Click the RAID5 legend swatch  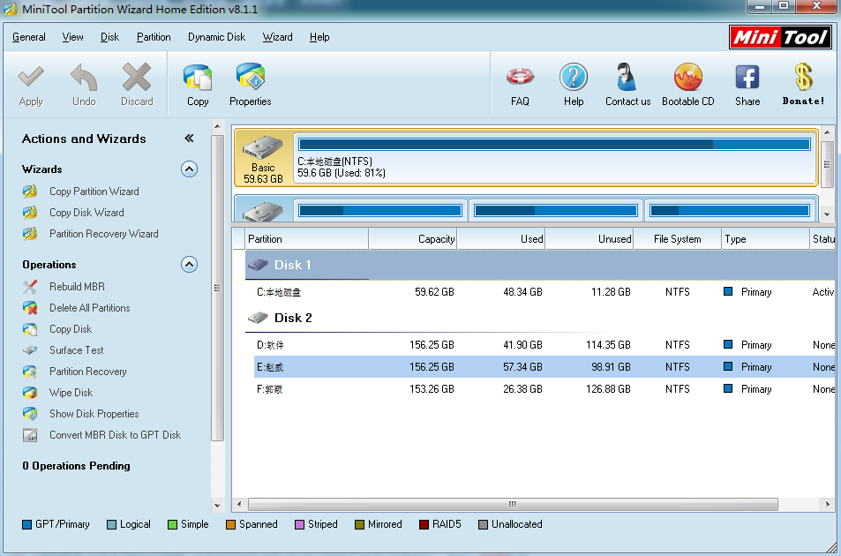coord(424,524)
